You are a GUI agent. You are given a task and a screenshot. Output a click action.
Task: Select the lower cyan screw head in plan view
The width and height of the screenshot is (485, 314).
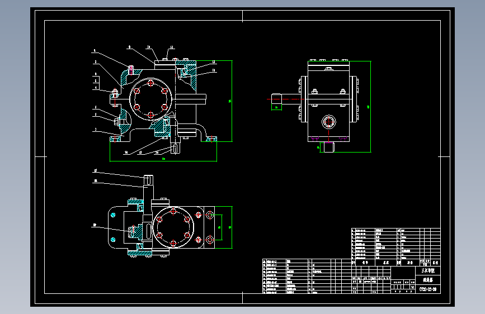[x=113, y=240]
